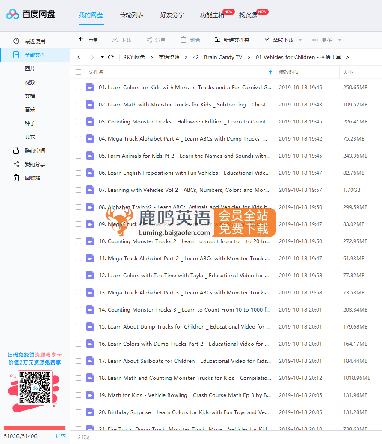Click the 下载 download icon

(115, 40)
